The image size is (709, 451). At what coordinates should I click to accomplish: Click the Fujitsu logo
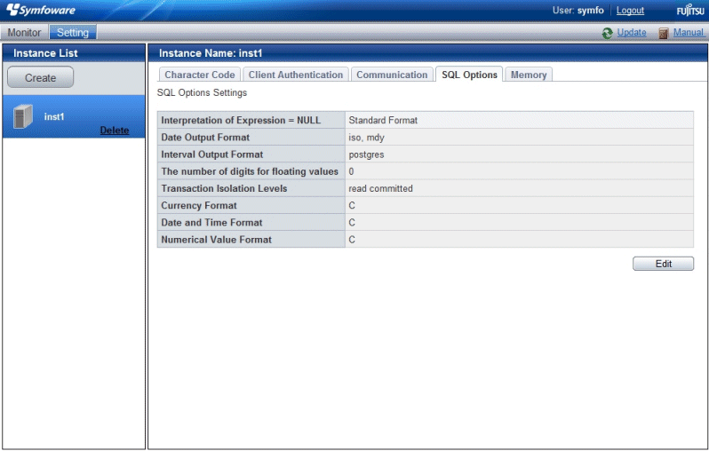[690, 10]
